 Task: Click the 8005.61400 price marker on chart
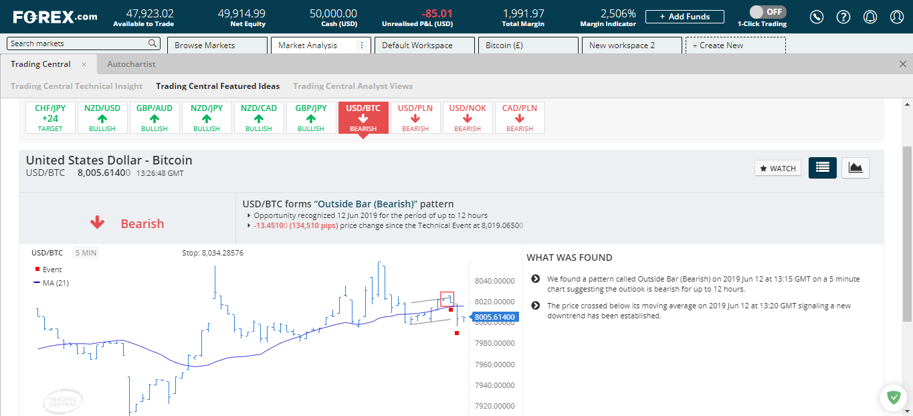coord(494,317)
